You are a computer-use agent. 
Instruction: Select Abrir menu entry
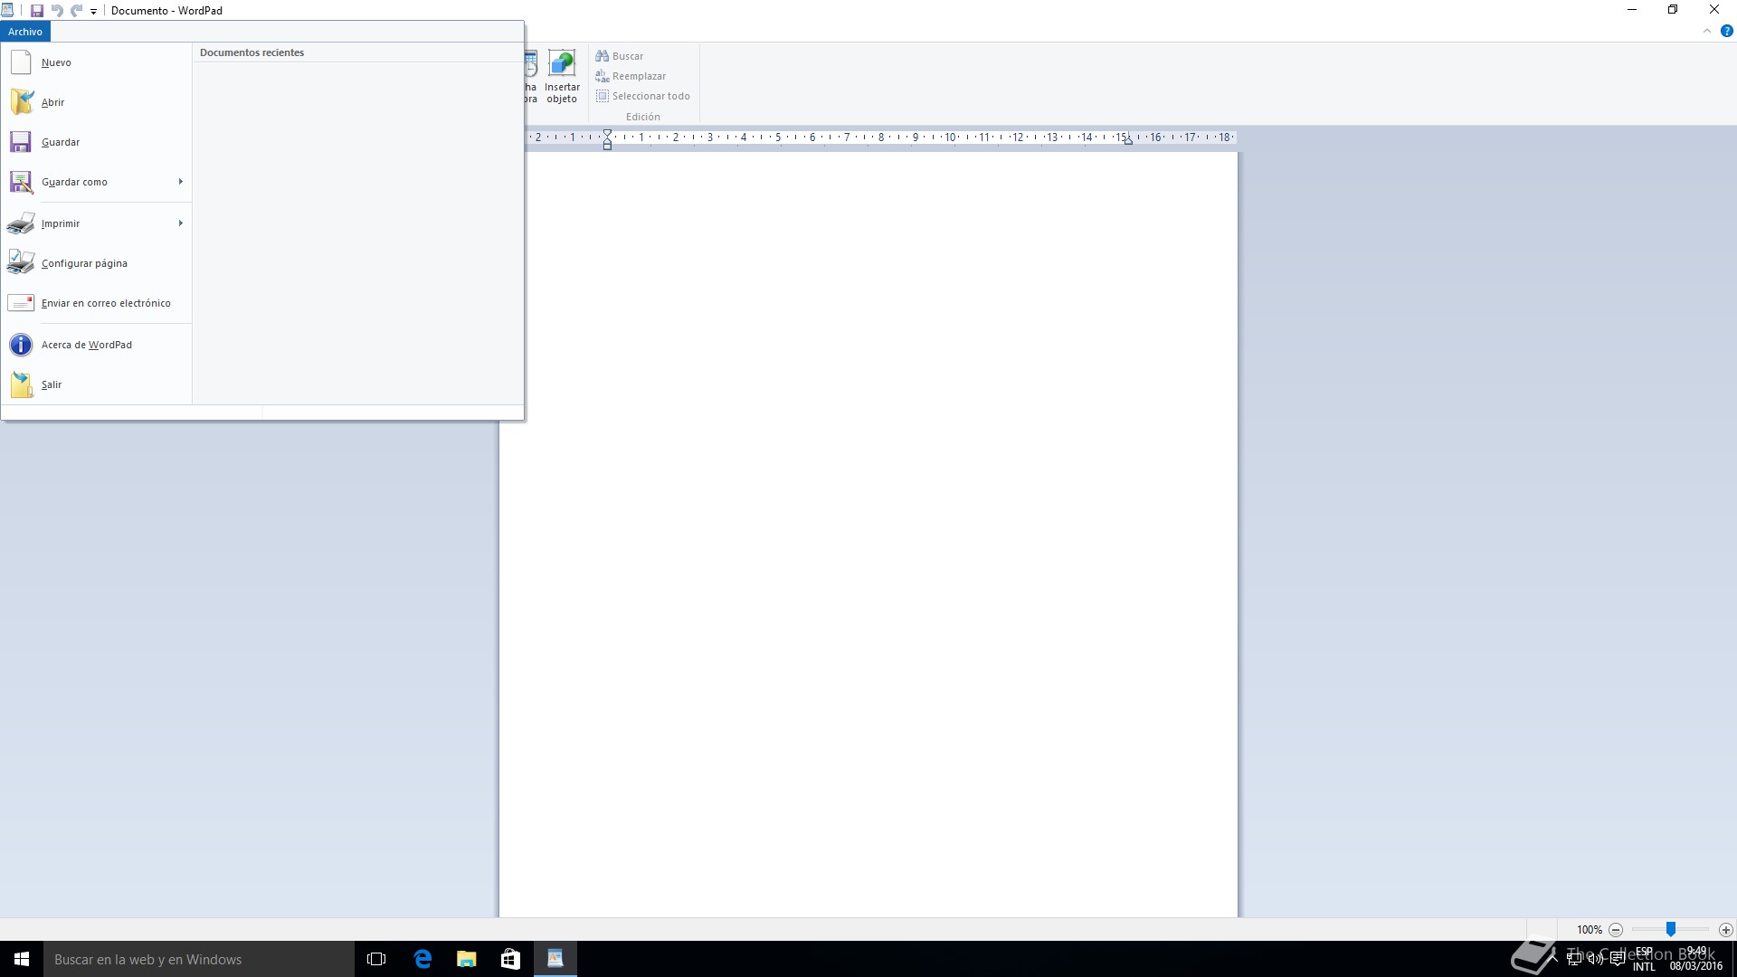(x=96, y=102)
